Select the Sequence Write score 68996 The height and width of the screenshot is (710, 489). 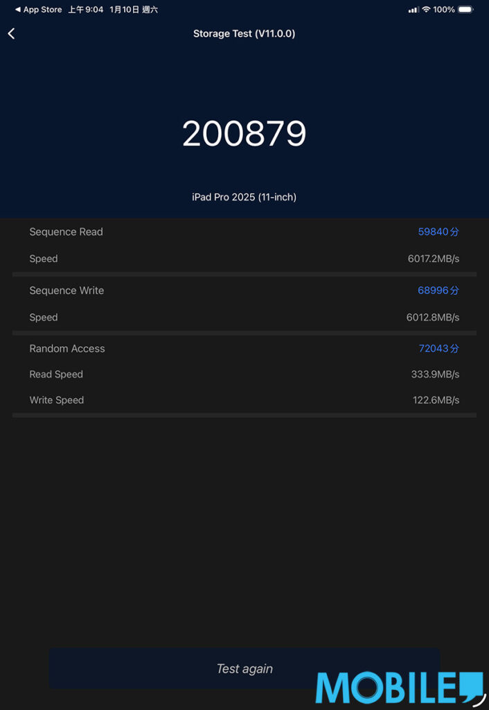pos(438,291)
